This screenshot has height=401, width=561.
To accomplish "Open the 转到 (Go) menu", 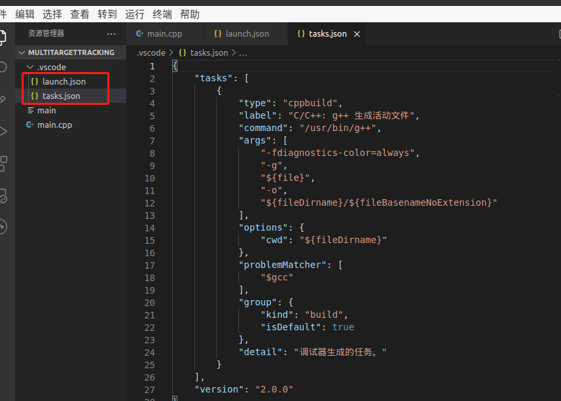I will pos(107,14).
